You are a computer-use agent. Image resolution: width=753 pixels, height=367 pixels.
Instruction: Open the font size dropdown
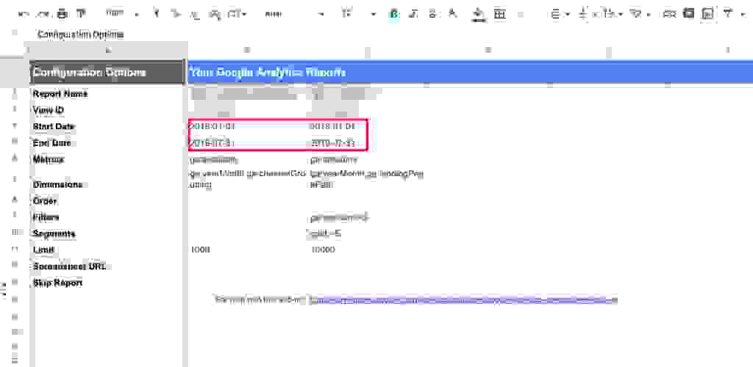359,15
